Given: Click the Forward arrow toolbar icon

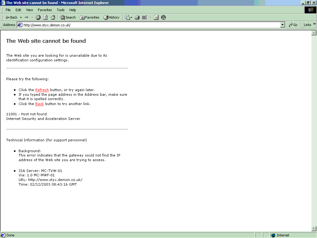Looking at the screenshot, I should (27, 17).
